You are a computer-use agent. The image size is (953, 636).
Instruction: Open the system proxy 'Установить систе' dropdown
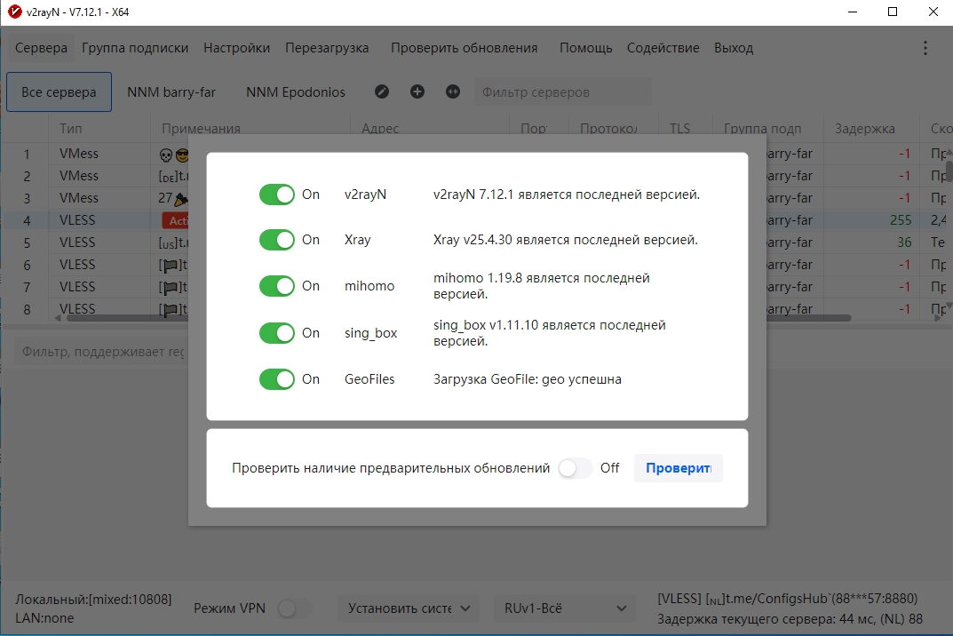tap(409, 608)
